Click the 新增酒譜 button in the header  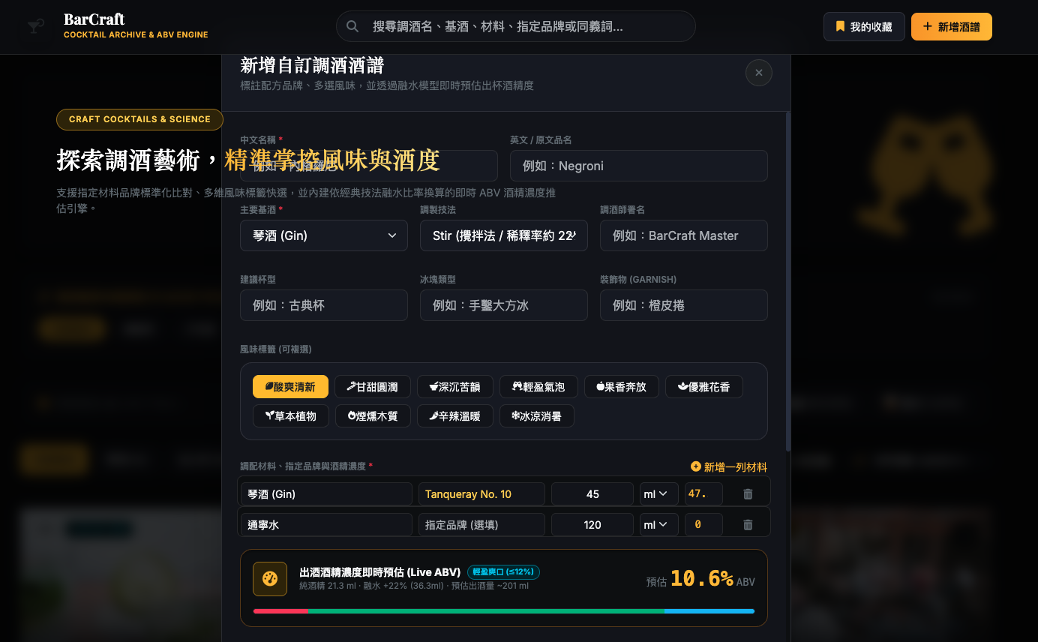tap(951, 26)
